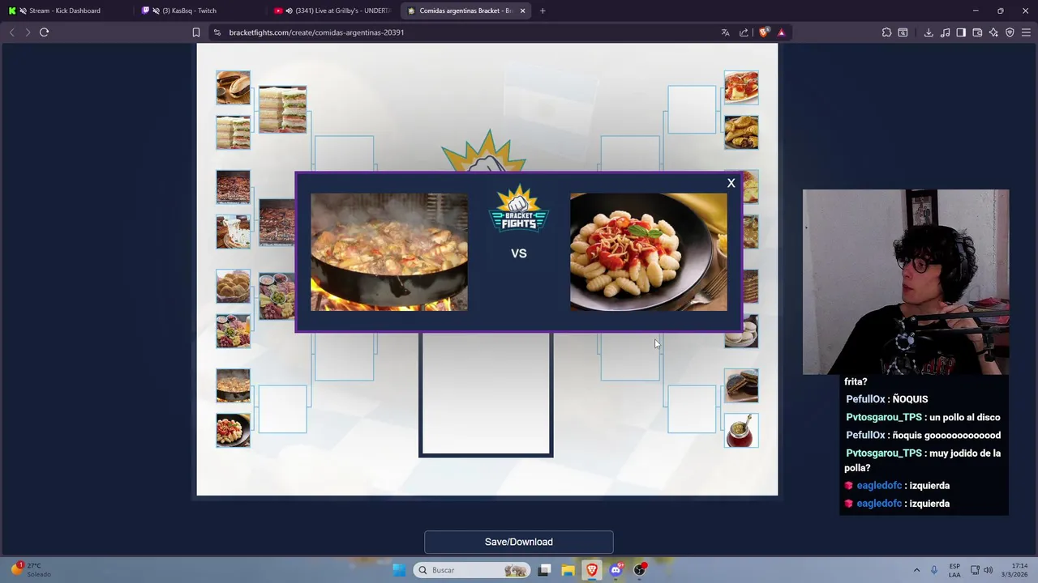Go forward to next page
This screenshot has width=1038, height=583.
point(28,32)
